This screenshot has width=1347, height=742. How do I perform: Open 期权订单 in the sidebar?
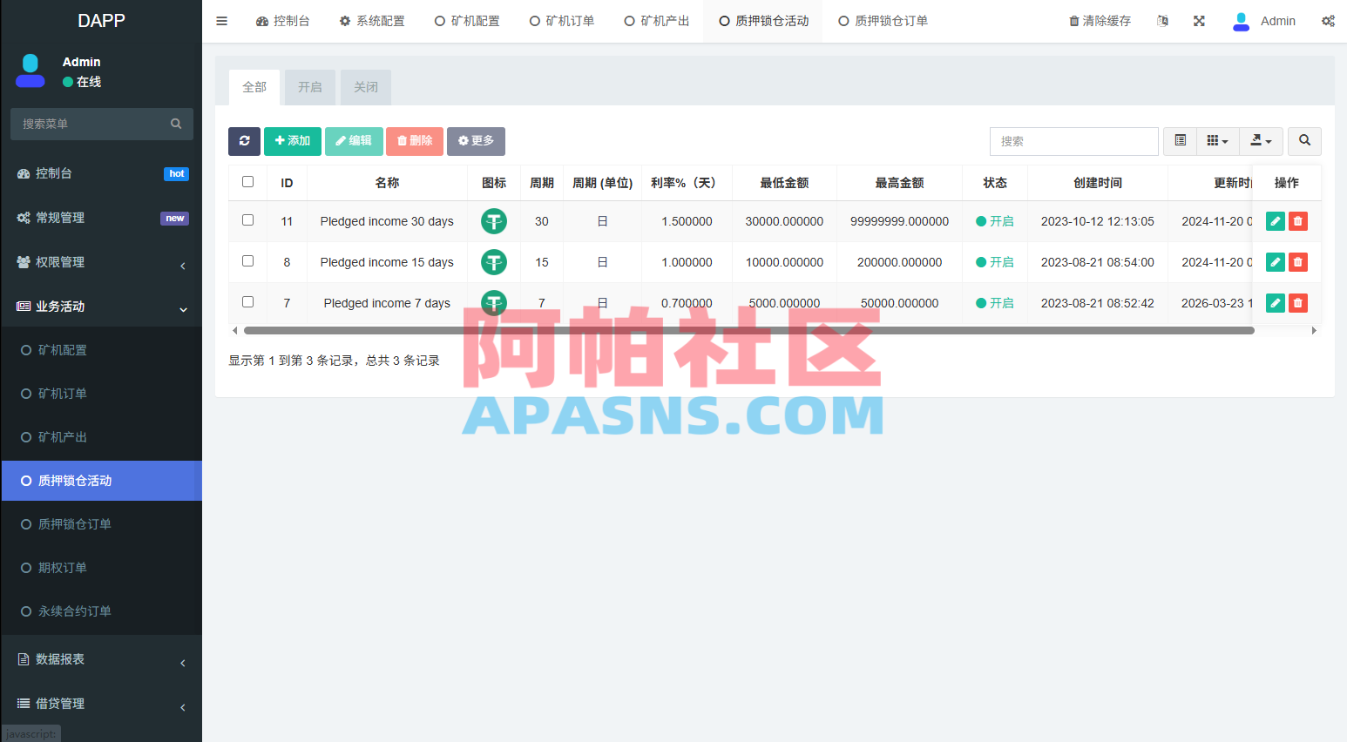[x=101, y=568]
